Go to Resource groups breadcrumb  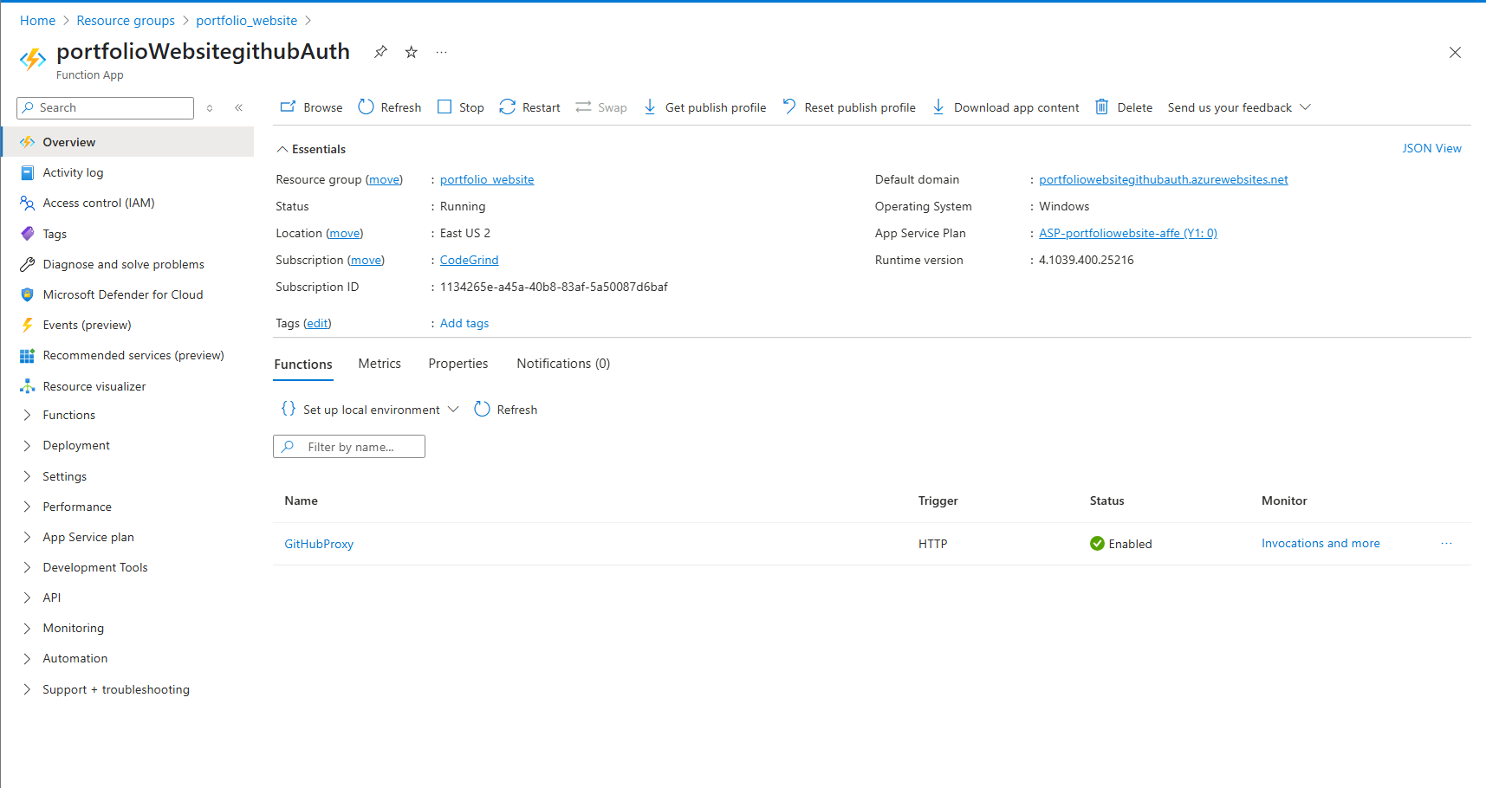pyautogui.click(x=126, y=21)
